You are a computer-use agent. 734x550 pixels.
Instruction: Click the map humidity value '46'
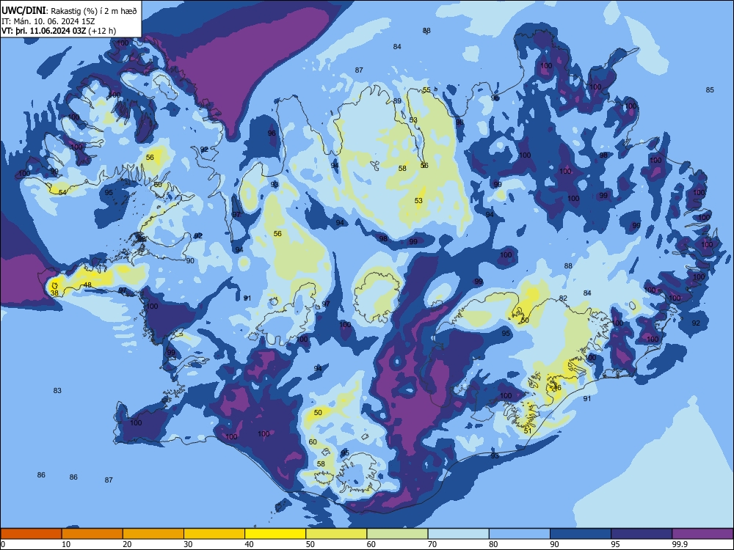(x=556, y=388)
